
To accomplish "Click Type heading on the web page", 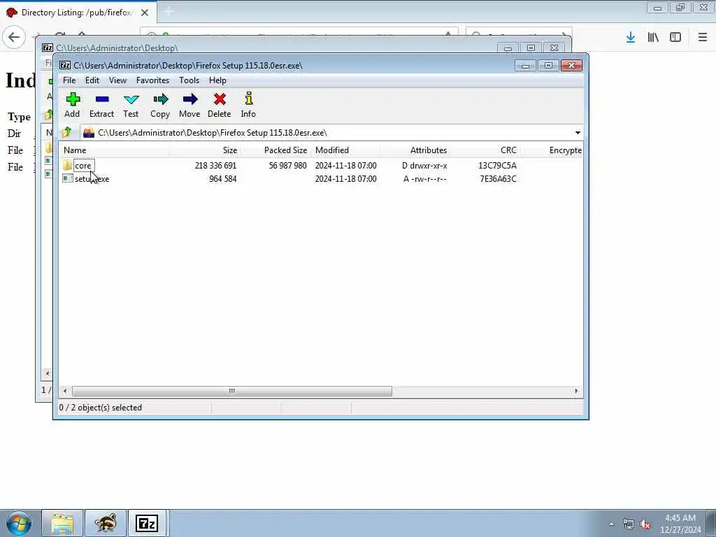I will [x=19, y=117].
